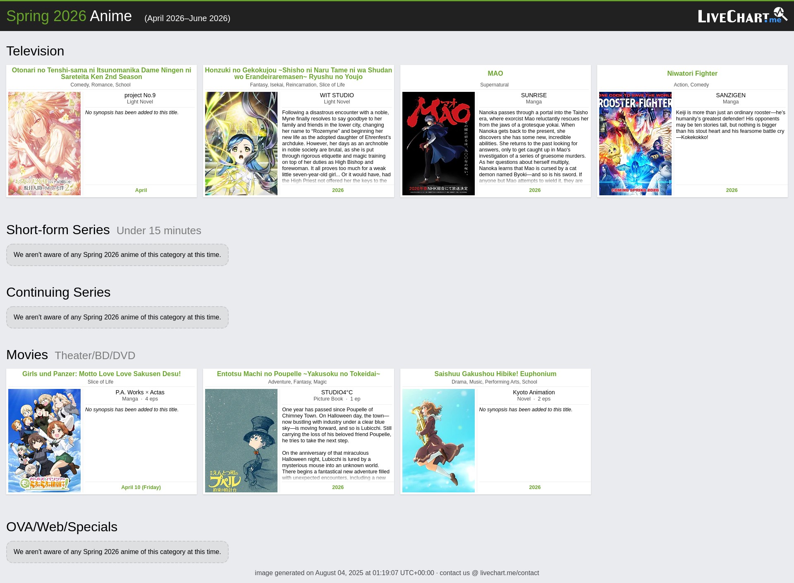Click Novel · 2 eps source info

pos(533,399)
